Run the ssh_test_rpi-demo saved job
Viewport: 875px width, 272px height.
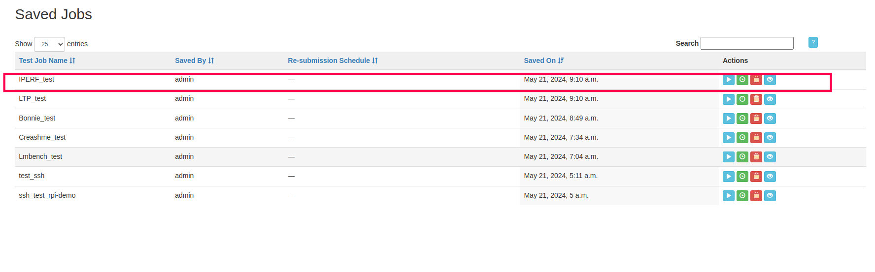728,196
